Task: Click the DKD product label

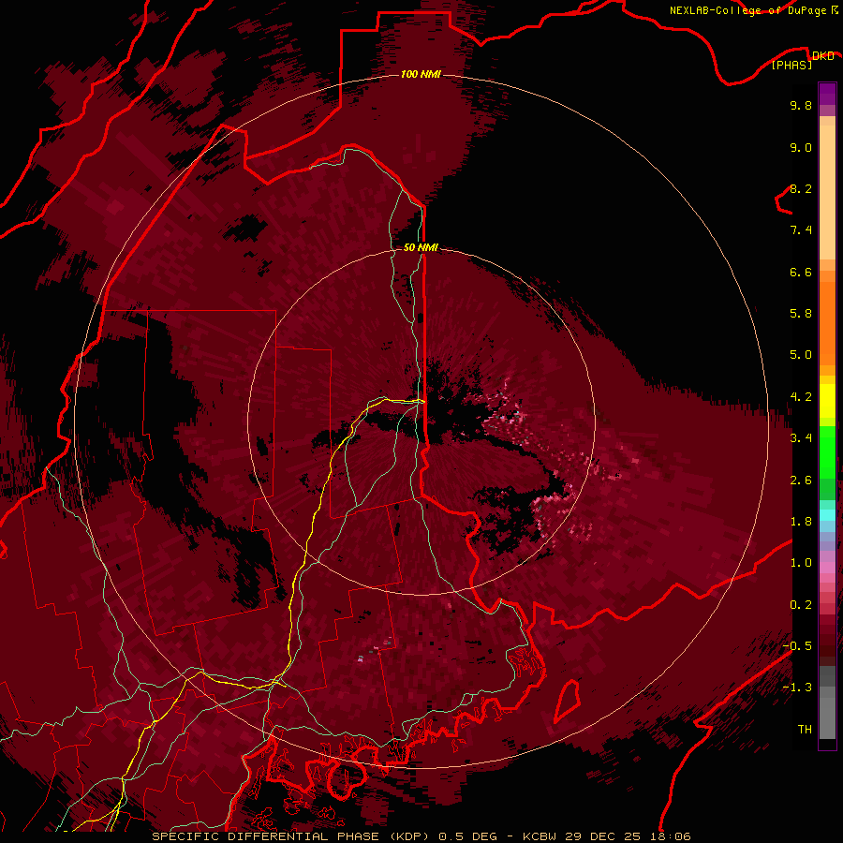Action: [x=822, y=55]
